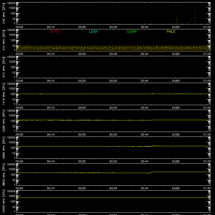Click 20:20 label under the 1415 MHz panel
The image size is (215, 215).
[82, 108]
